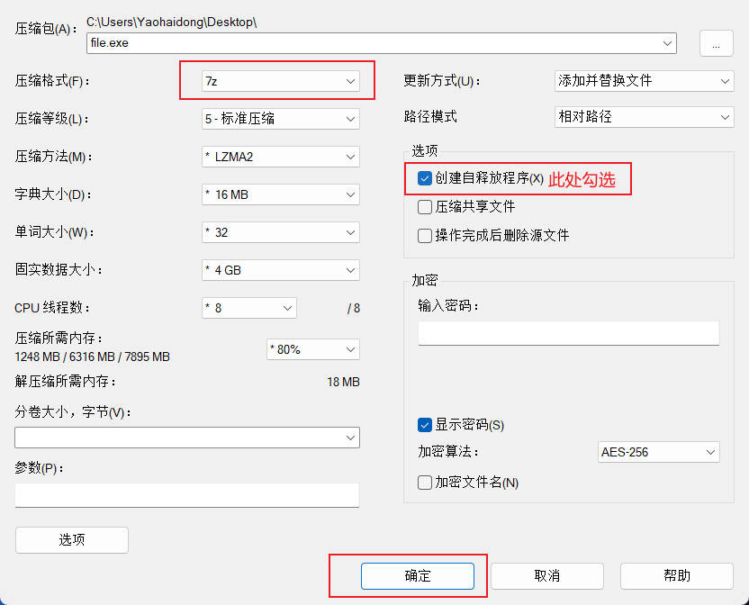Click the memory text 1248 MB / 6316 MB / 7895 MB
This screenshot has width=749, height=605.
tap(92, 357)
